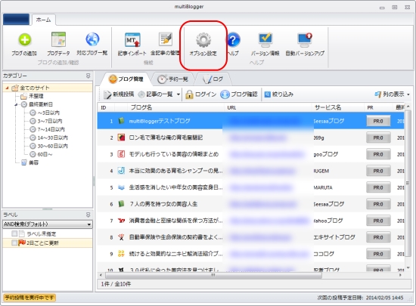Check the ラベル未指定 checkbox

click(14, 233)
